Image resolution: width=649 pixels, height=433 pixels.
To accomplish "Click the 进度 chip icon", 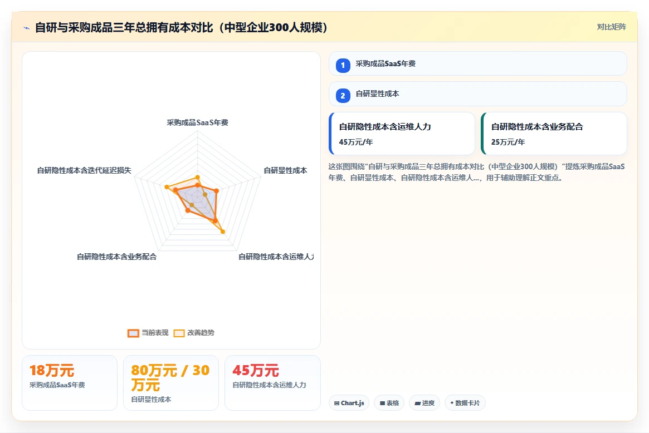I will [418, 403].
